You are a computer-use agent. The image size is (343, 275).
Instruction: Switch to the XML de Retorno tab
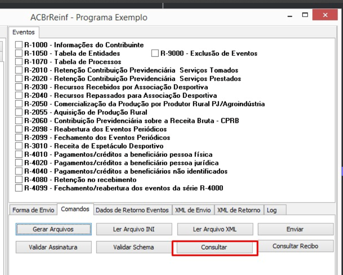tap(239, 210)
